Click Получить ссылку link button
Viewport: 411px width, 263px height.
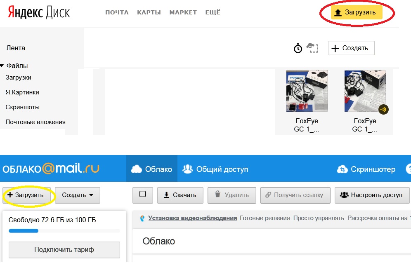click(295, 195)
